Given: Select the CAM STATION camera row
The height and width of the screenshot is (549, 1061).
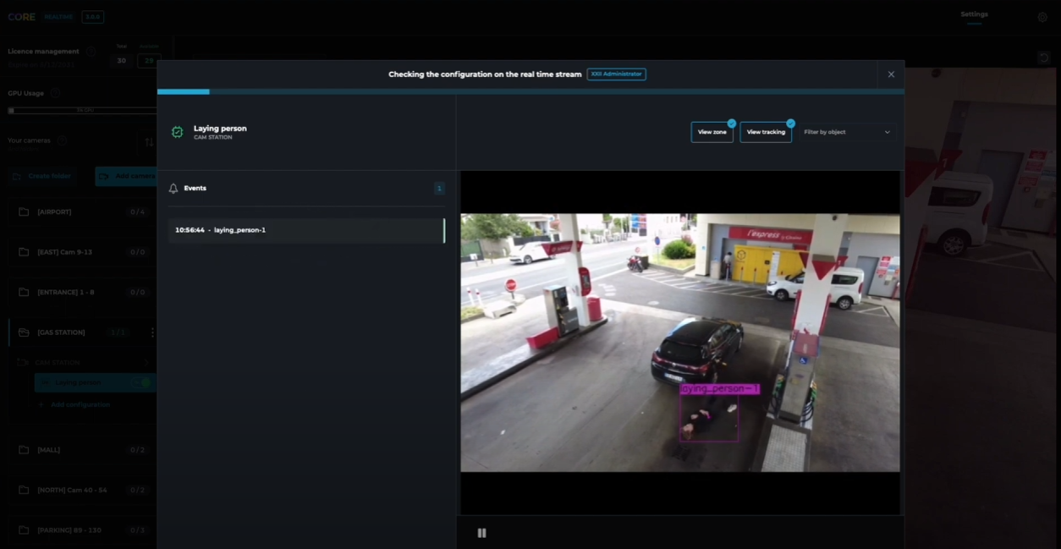Looking at the screenshot, I should (82, 362).
